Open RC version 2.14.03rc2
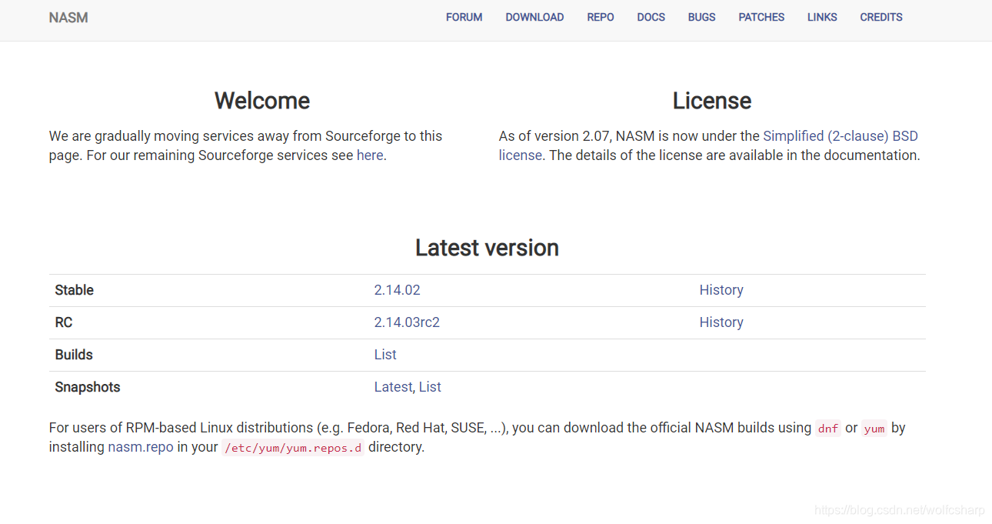Image resolution: width=992 pixels, height=524 pixels. click(x=407, y=322)
